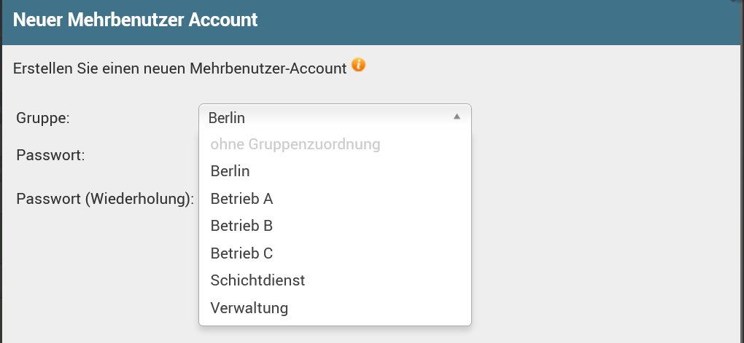The image size is (744, 343).
Task: Choose the Betrieb C option
Action: (241, 253)
